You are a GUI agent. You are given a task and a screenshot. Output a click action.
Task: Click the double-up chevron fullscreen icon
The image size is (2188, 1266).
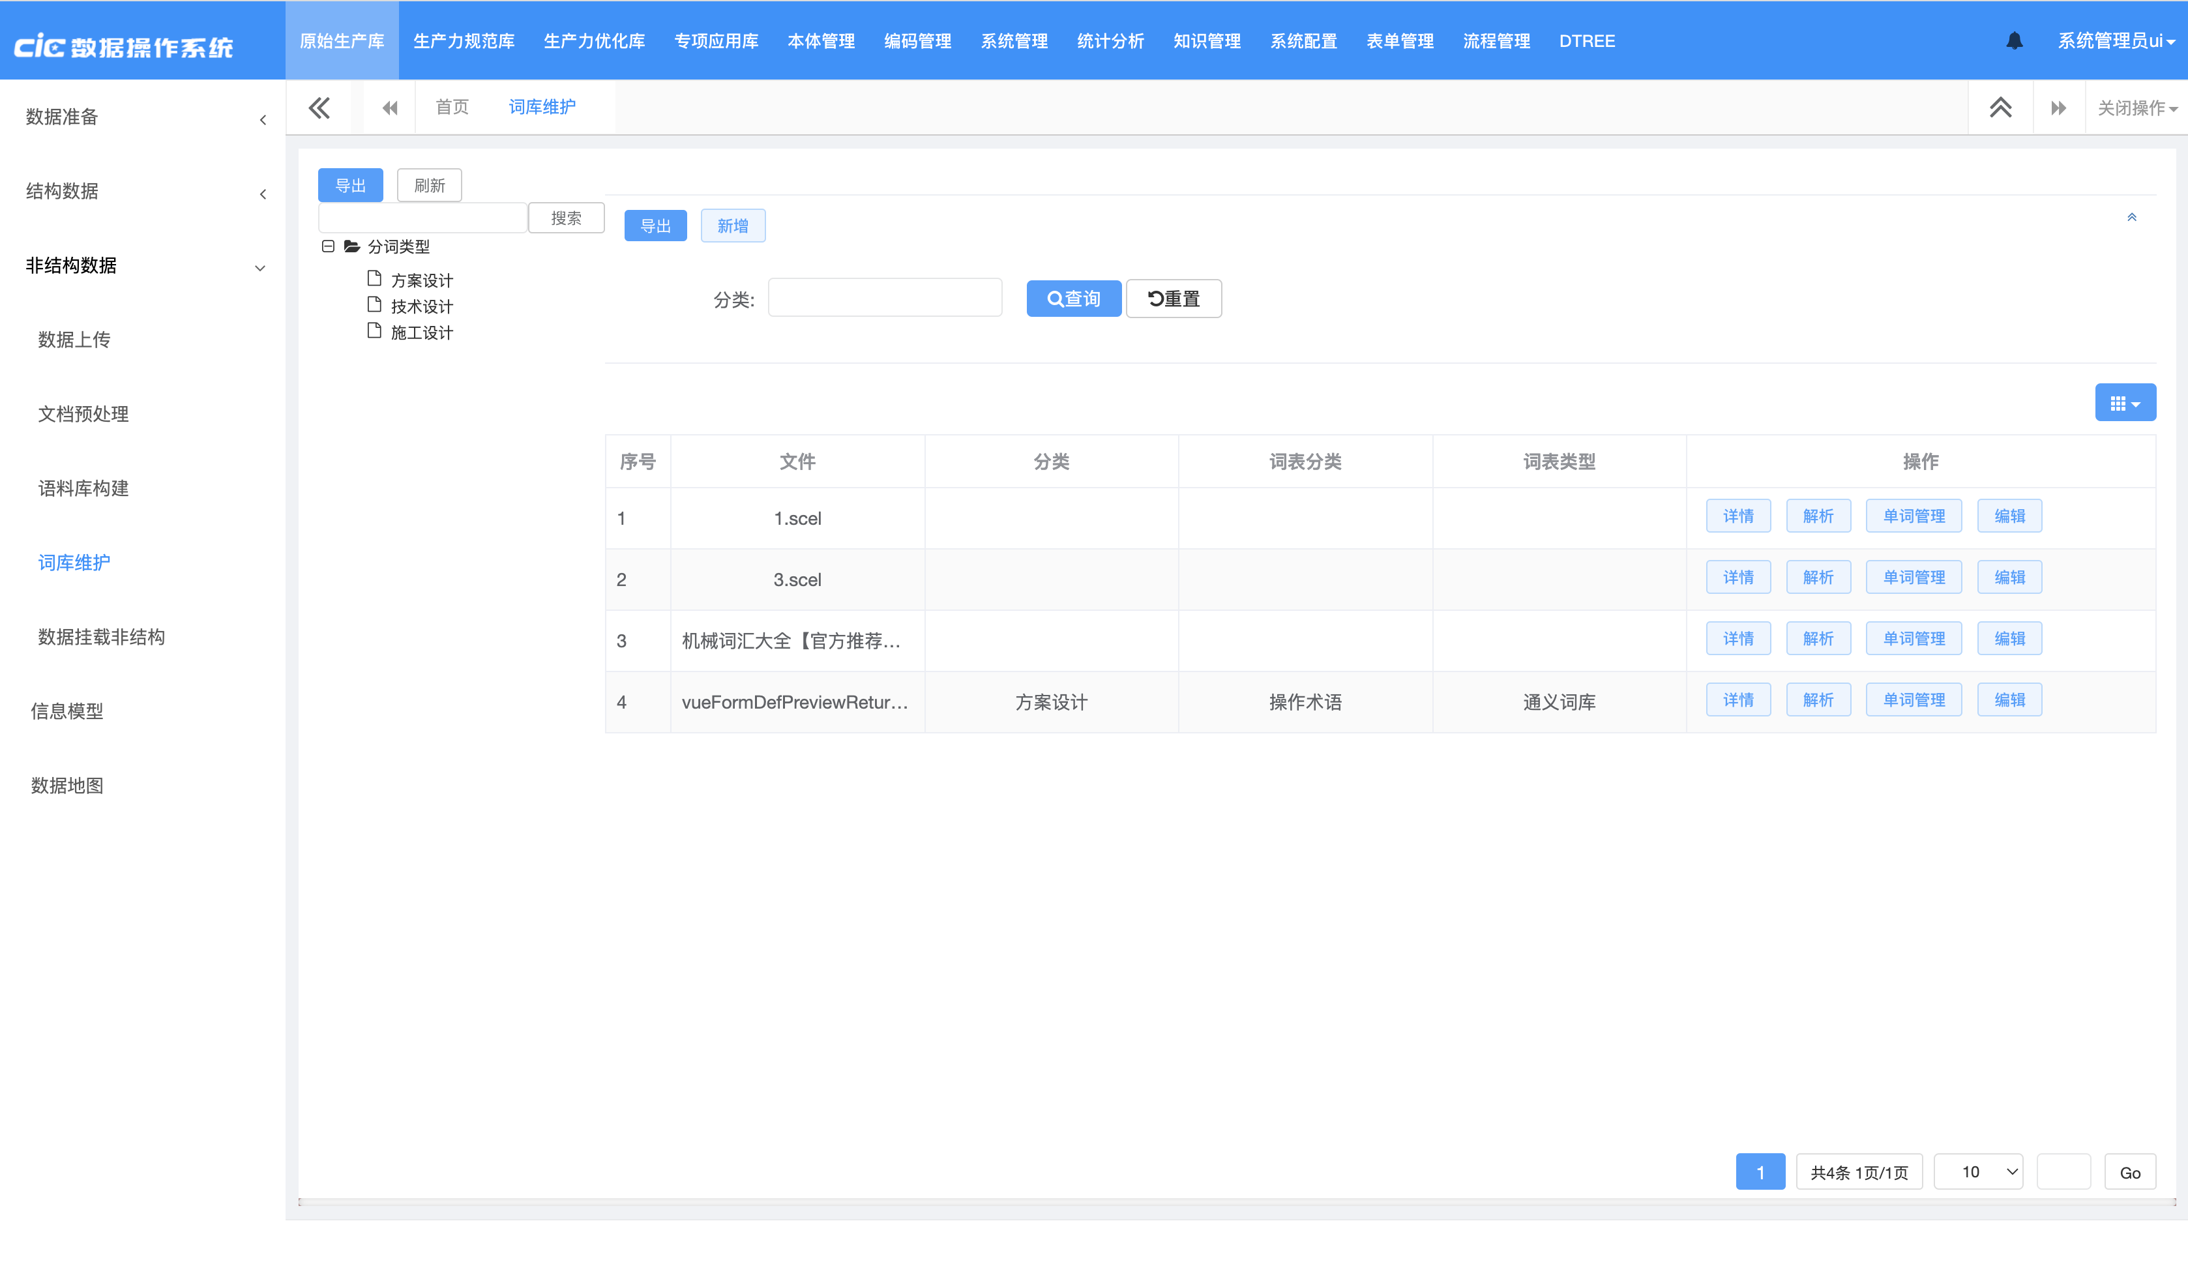tap(2000, 108)
